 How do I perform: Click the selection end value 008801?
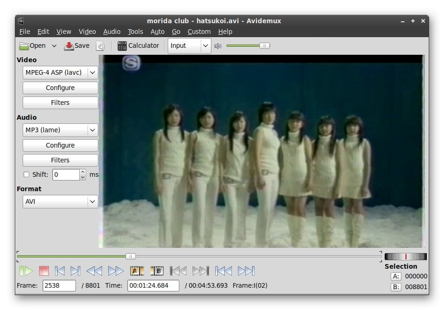pyautogui.click(x=416, y=287)
